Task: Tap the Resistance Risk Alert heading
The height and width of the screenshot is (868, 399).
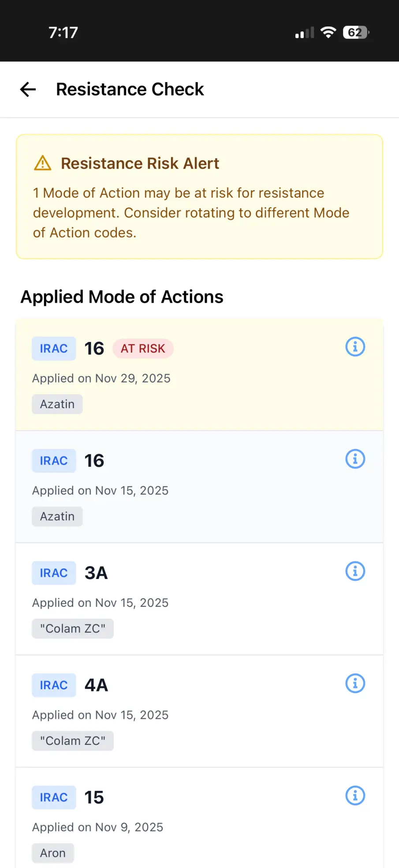Action: click(140, 163)
